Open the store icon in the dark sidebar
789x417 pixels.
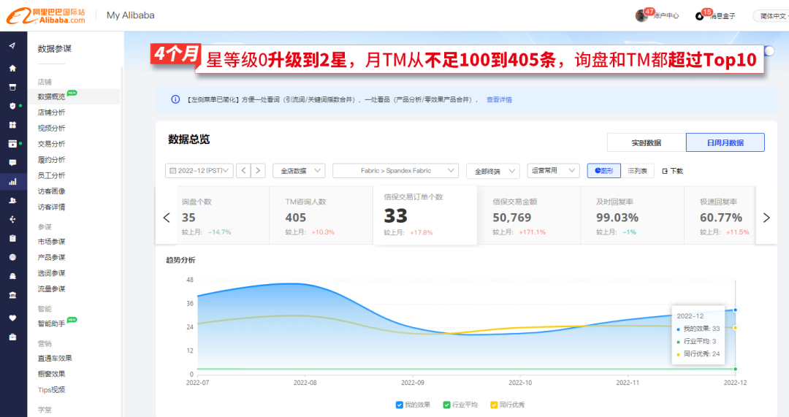pyautogui.click(x=12, y=87)
